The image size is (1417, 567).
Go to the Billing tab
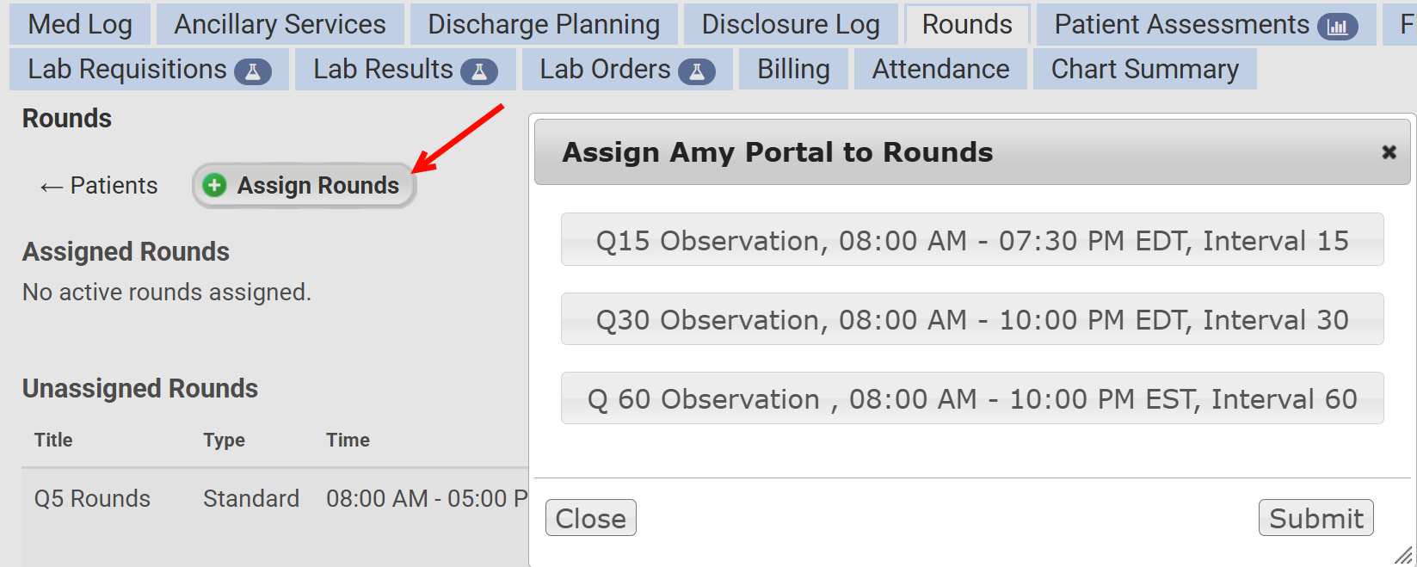[793, 69]
